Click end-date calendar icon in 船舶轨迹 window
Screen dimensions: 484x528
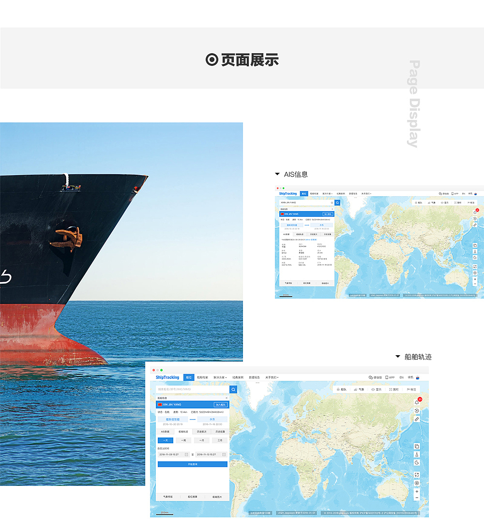click(224, 454)
